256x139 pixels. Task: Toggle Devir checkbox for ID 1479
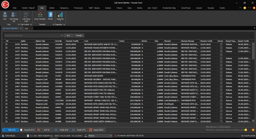(x=221, y=44)
